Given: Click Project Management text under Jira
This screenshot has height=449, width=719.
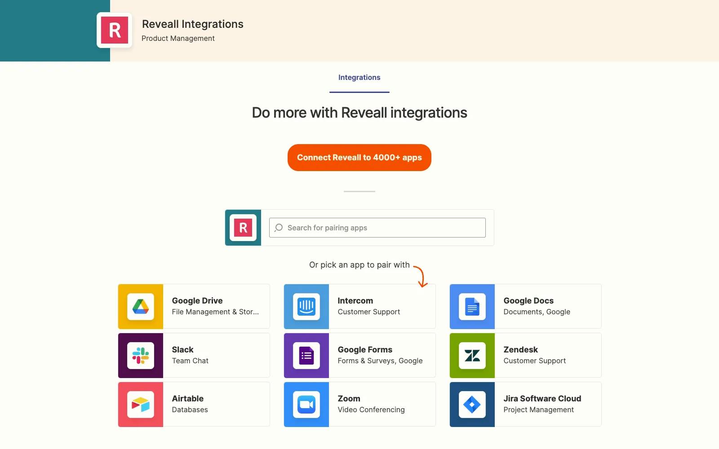Looking at the screenshot, I should click(539, 410).
